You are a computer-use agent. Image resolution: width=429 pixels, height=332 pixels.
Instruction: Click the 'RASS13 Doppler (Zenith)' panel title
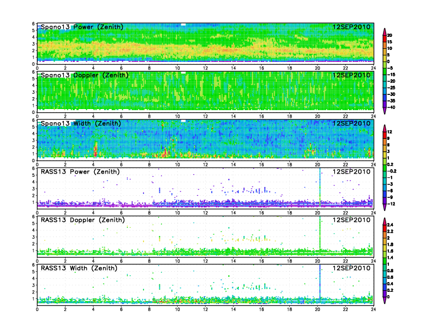[x=83, y=220]
